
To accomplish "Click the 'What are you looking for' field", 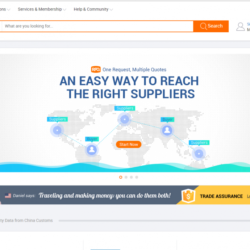I will tap(97, 26).
